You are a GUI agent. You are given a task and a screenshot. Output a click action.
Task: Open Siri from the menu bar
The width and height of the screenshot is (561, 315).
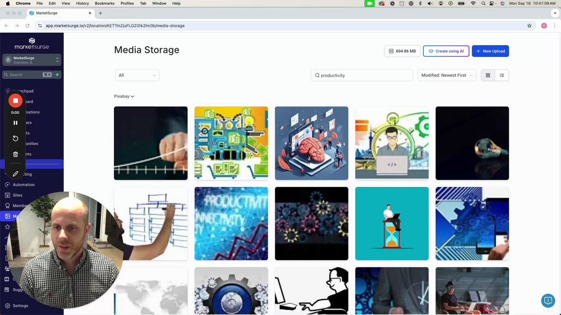(x=502, y=3)
